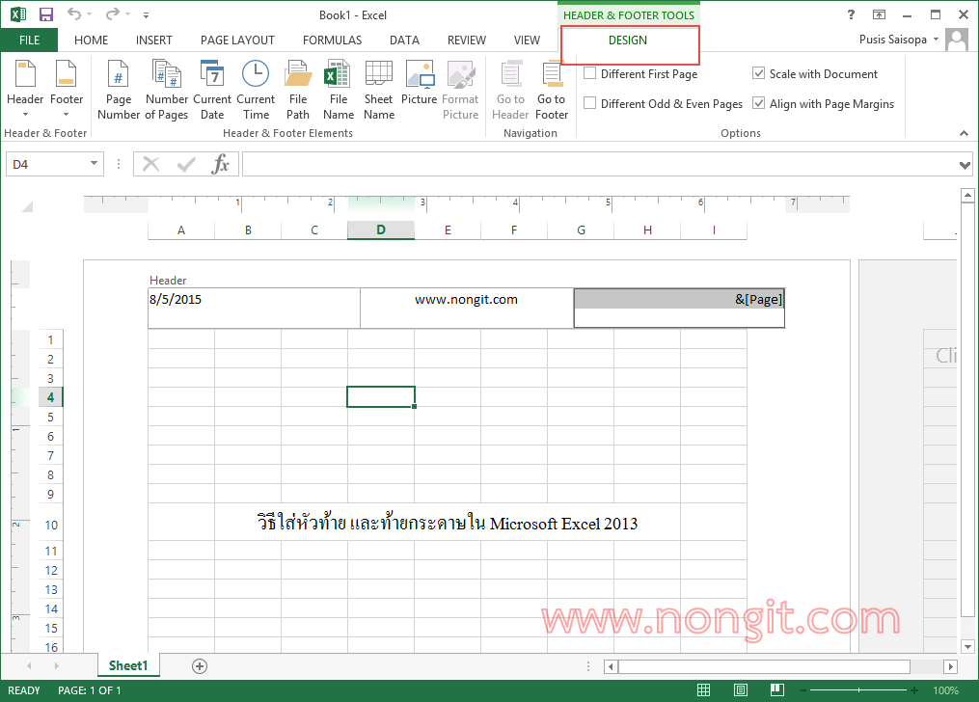
Task: Insert File Path element
Action: coord(298,90)
